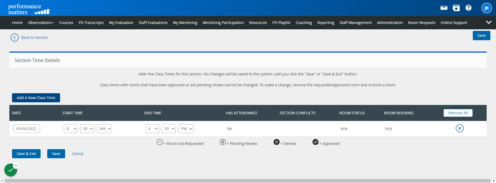Open the end time hour dropdown
The image size is (496, 183).
[x=152, y=129]
